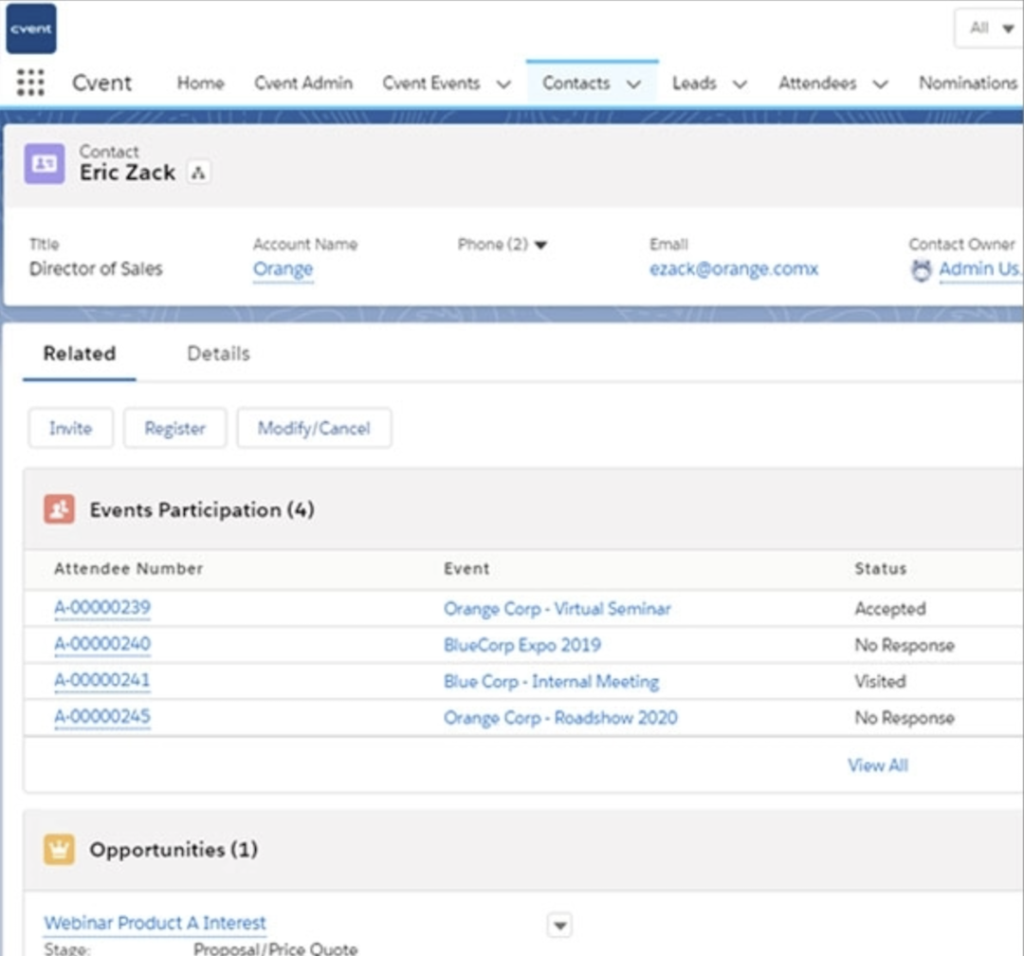Screen dimensions: 1024x956
Task: Click the Events Participation (4) heading
Action: pyautogui.click(x=202, y=509)
